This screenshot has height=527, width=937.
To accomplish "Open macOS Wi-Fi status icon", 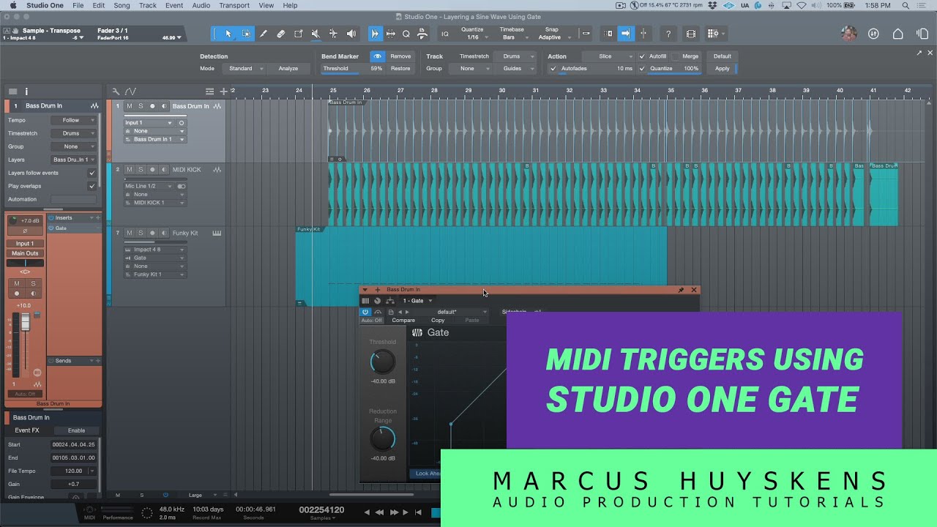I will click(801, 5).
